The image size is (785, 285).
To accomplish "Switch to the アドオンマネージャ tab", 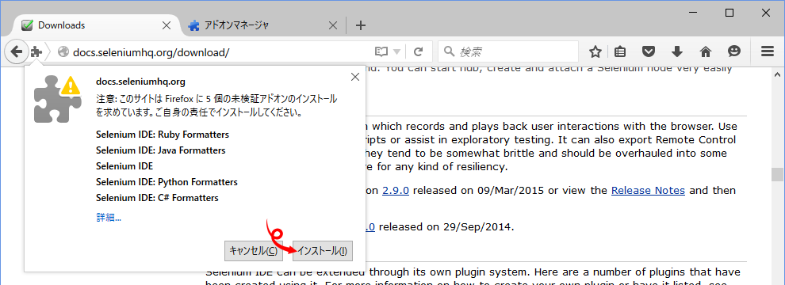I will (x=237, y=25).
